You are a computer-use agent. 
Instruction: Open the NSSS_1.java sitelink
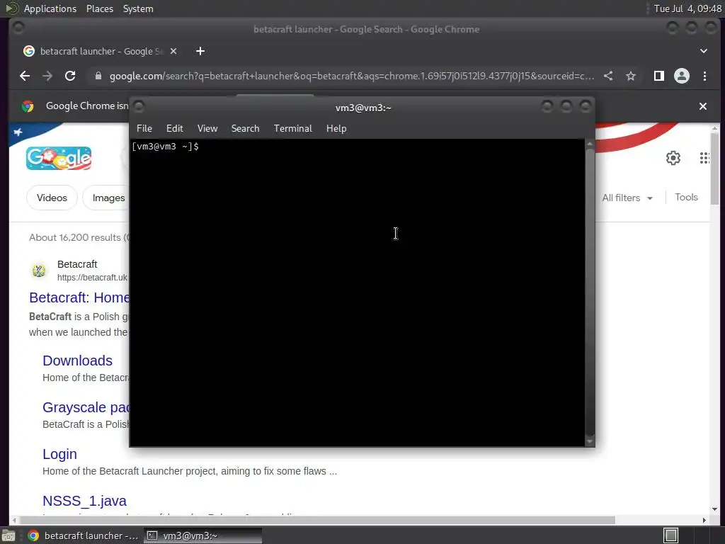[85, 501]
